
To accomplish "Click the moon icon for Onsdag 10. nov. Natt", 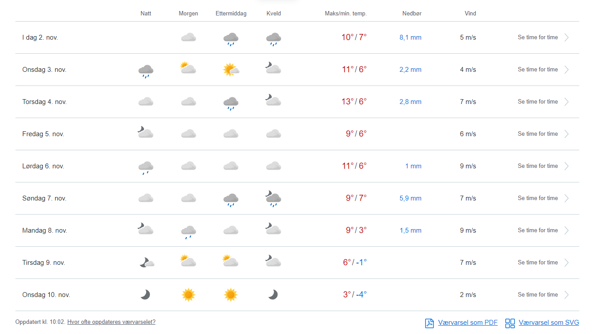I will point(145,295).
